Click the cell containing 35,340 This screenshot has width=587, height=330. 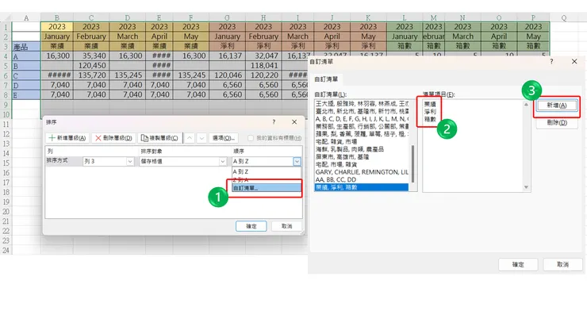click(91, 56)
